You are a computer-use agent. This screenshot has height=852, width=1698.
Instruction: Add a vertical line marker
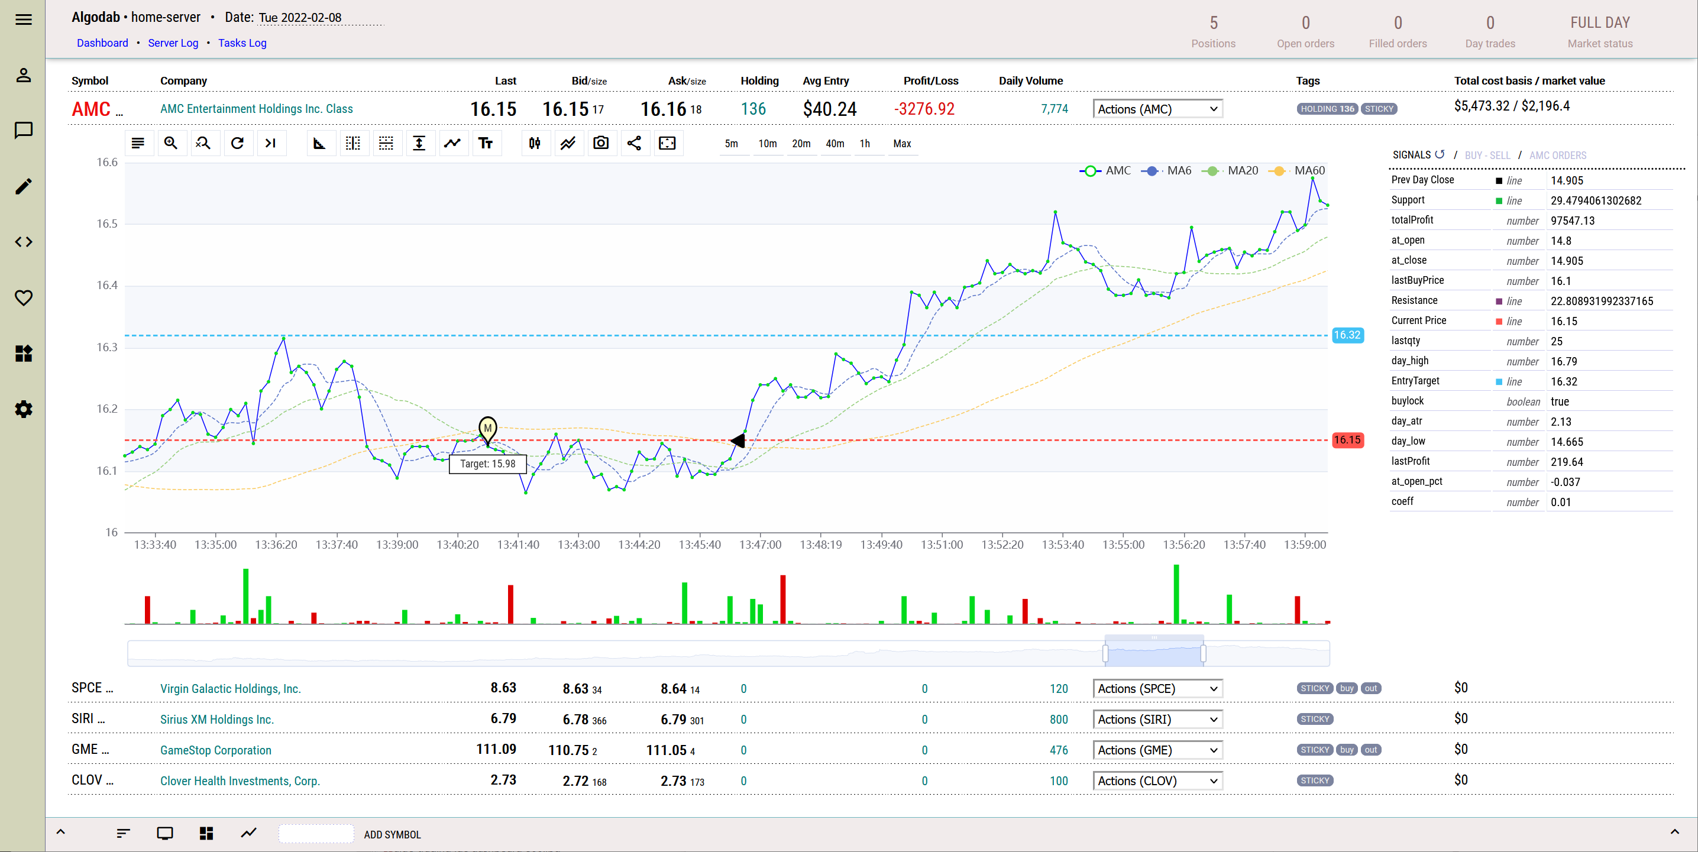pyautogui.click(x=353, y=143)
